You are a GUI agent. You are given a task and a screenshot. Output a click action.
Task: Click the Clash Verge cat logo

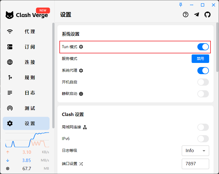[10, 15]
